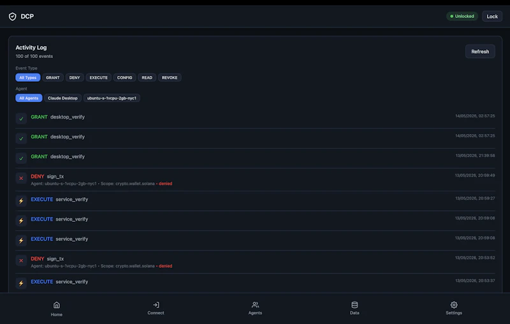Click the Connect label in bottom navigation

156,313
